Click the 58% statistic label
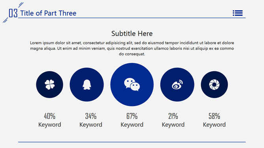This screenshot has height=148, width=264. [x=214, y=116]
